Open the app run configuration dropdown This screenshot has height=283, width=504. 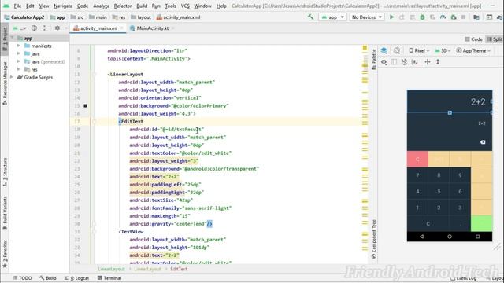click(332, 17)
